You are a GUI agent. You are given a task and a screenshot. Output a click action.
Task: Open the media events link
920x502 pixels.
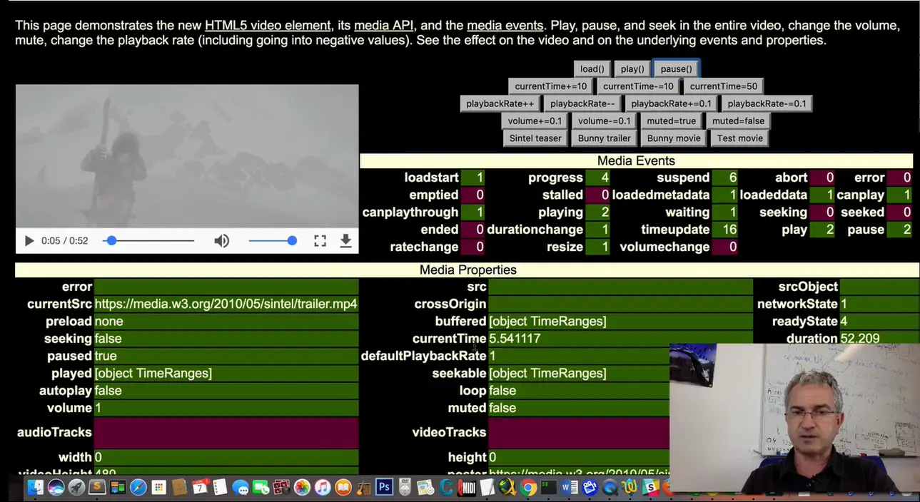(x=505, y=26)
